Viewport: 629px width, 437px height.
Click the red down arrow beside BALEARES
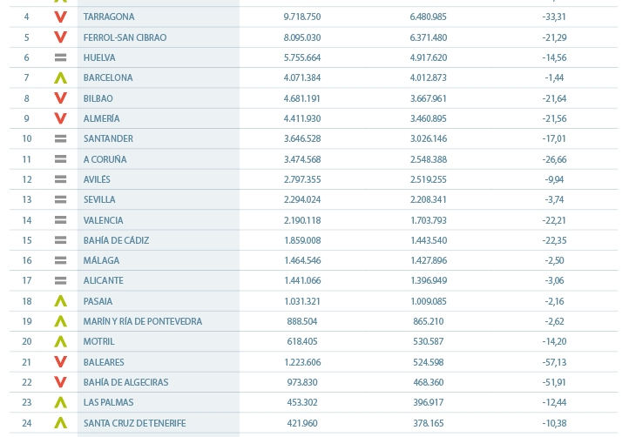(x=61, y=362)
